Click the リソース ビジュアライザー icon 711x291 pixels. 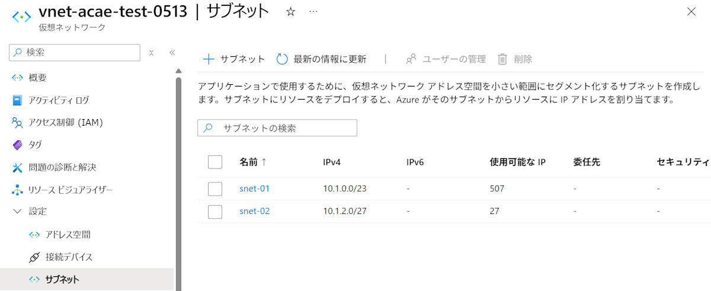point(17,190)
